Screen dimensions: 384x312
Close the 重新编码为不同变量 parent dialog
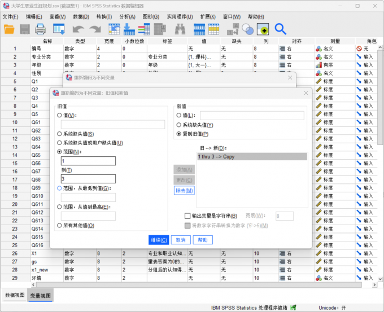290,77
